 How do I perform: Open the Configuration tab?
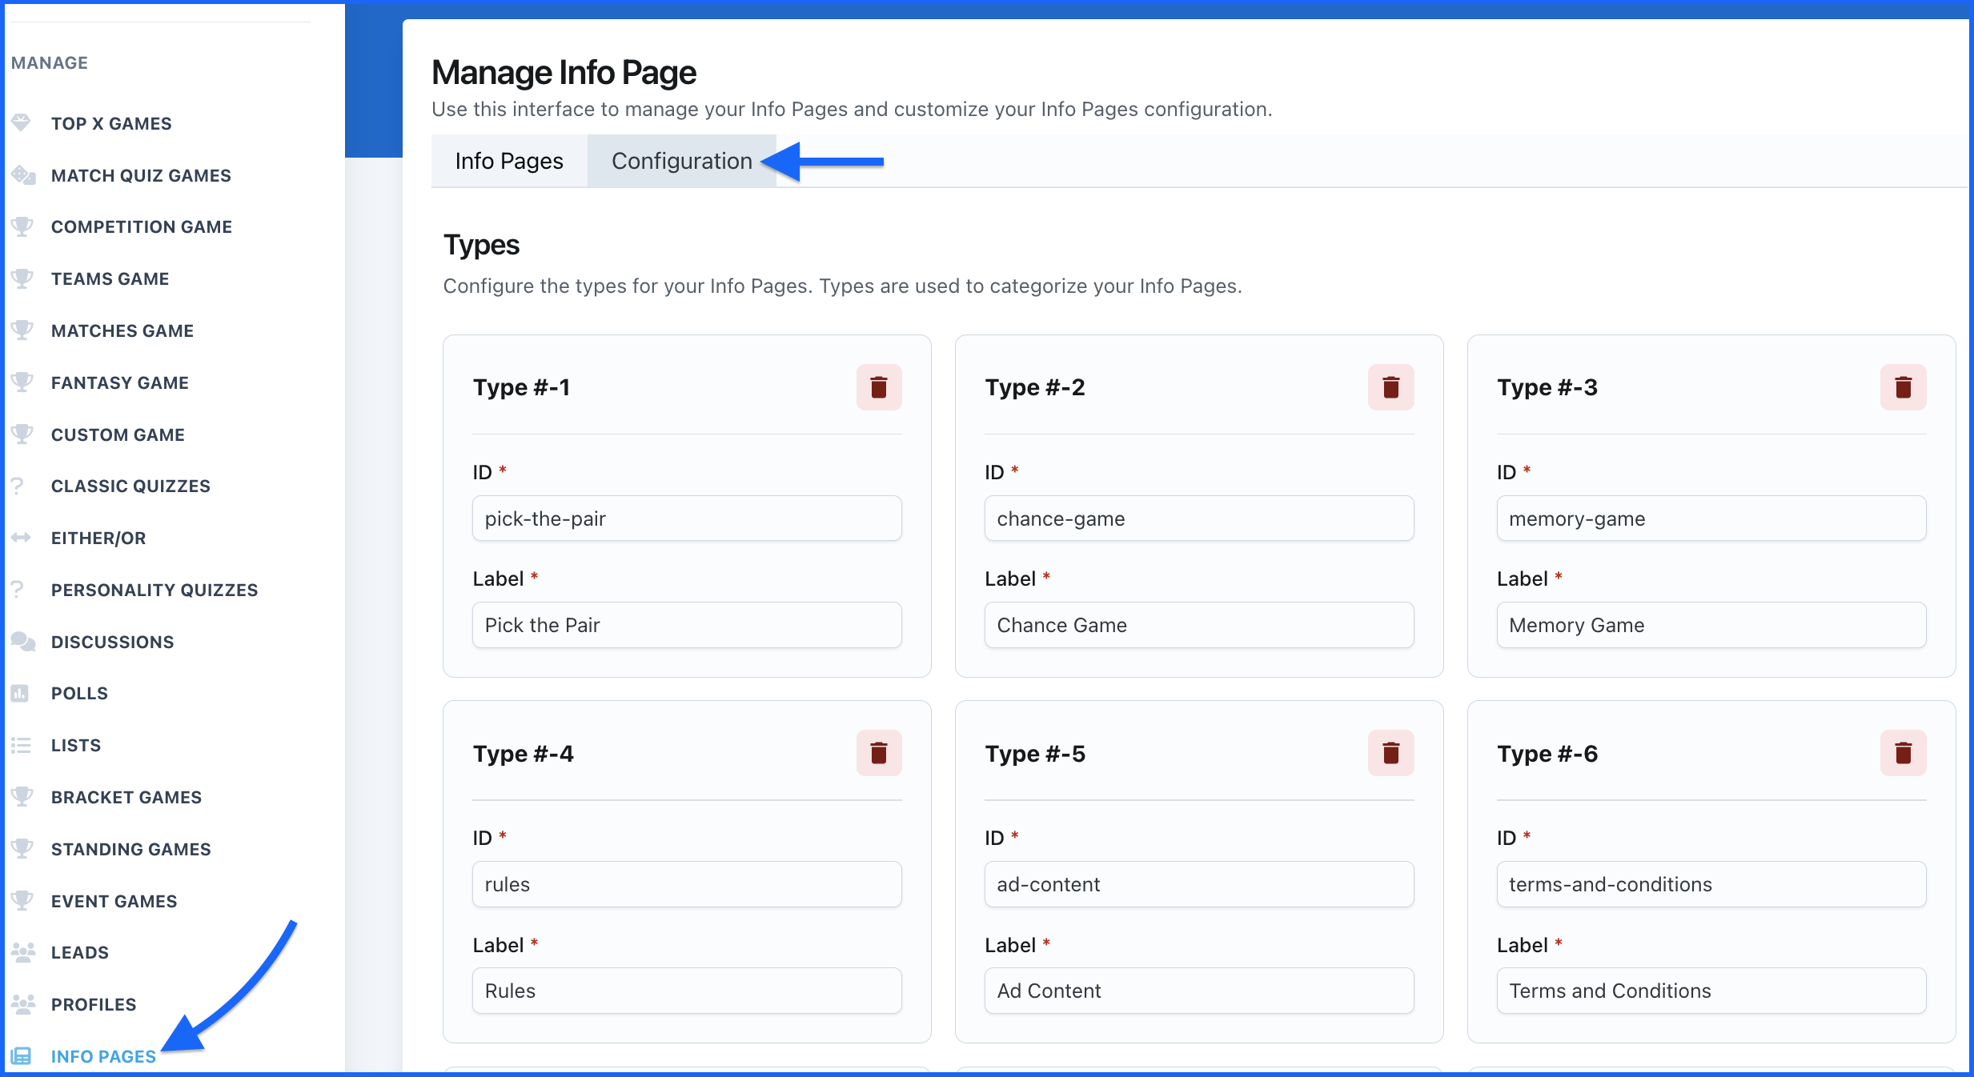(x=681, y=161)
